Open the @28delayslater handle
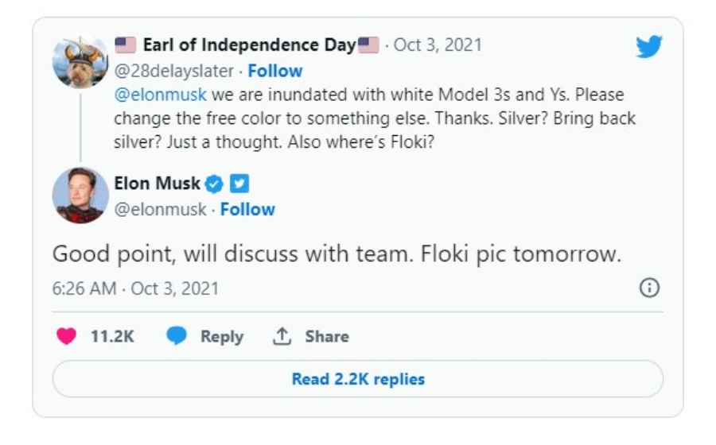The image size is (716, 445). click(x=174, y=72)
